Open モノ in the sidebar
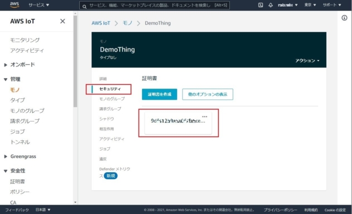The width and height of the screenshot is (352, 214). pos(15,90)
